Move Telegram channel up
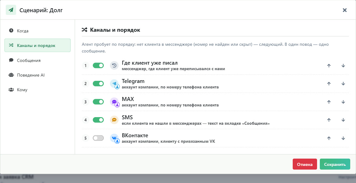This screenshot has height=183, width=356. (329, 84)
